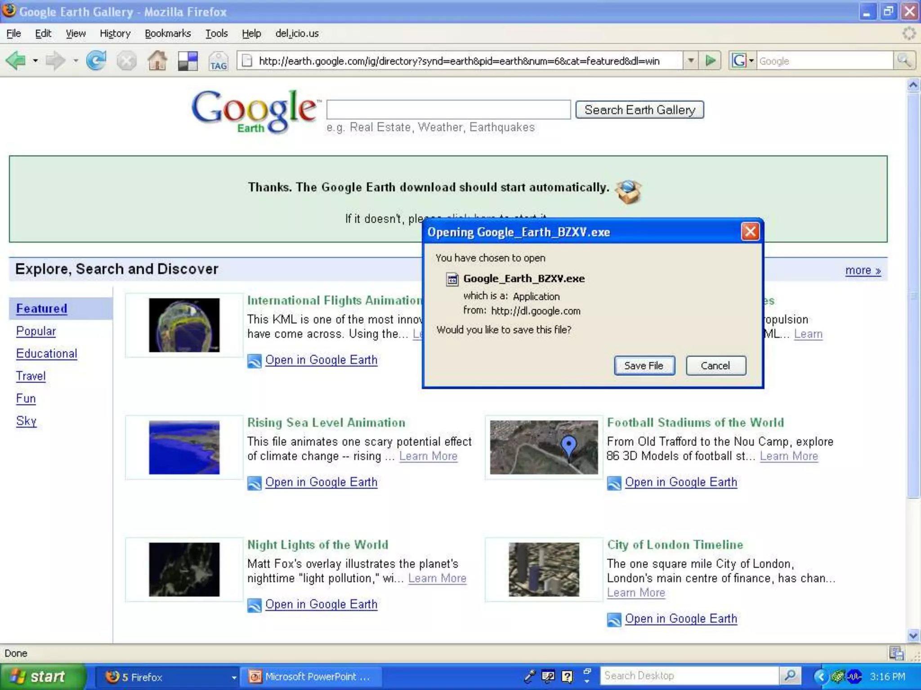Open the File menu
The width and height of the screenshot is (921, 690).
[x=13, y=33]
